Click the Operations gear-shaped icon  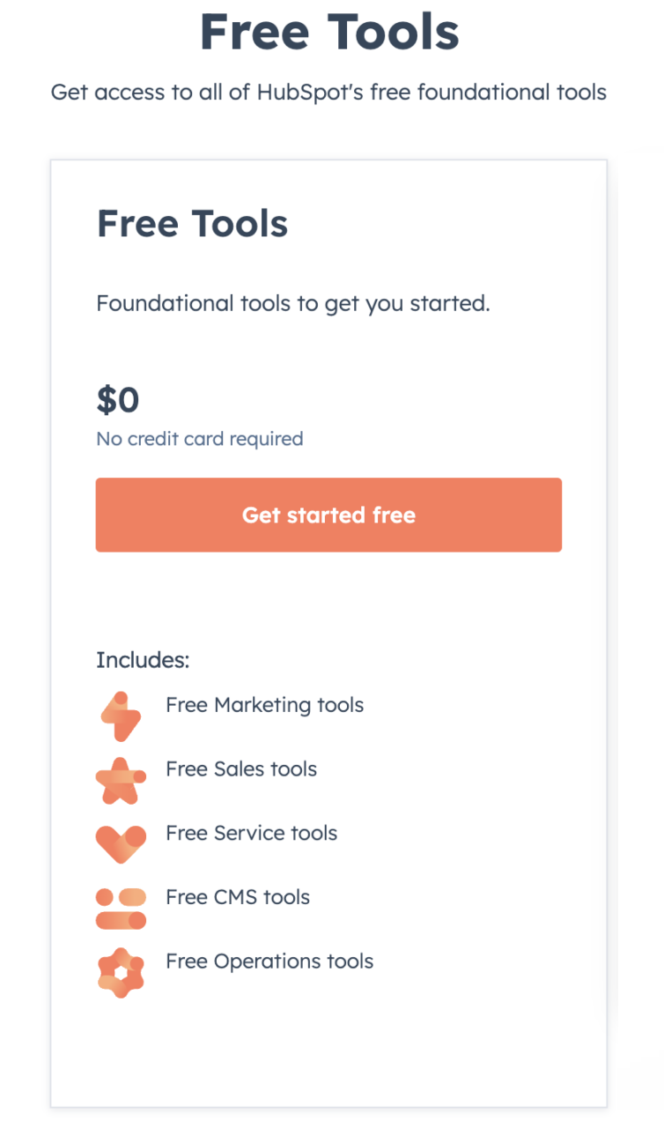[121, 972]
